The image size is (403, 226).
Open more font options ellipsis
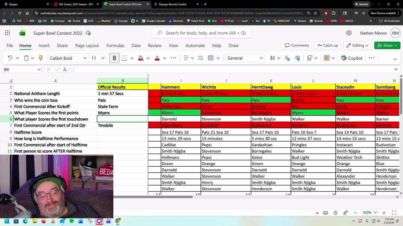pyautogui.click(x=173, y=58)
